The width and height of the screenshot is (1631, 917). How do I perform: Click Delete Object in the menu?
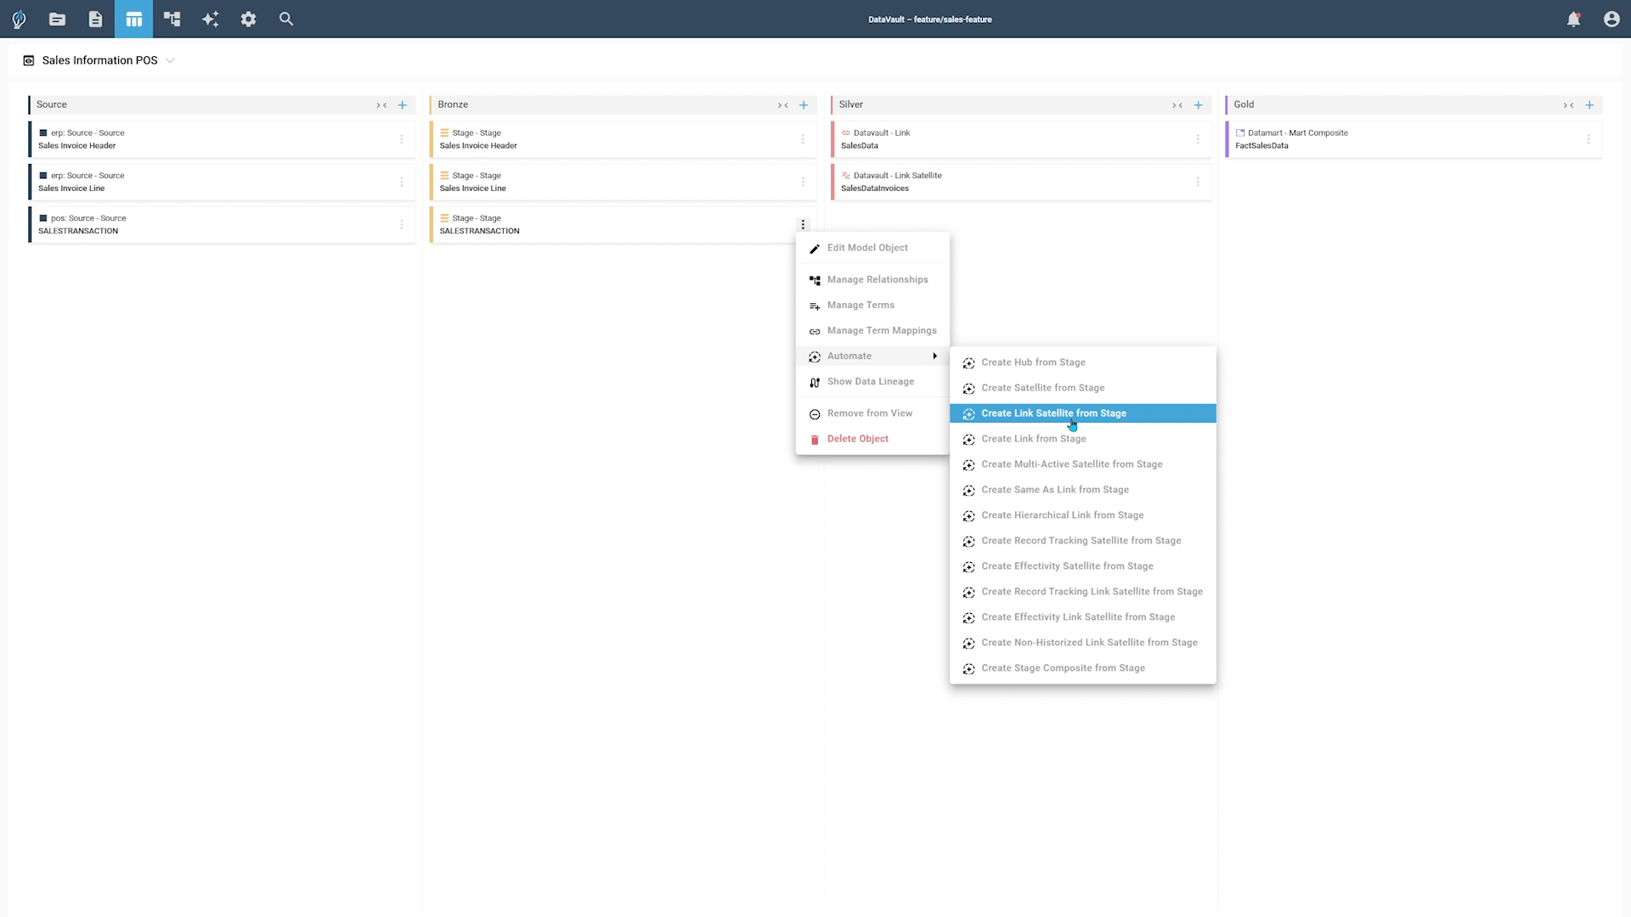tap(857, 438)
